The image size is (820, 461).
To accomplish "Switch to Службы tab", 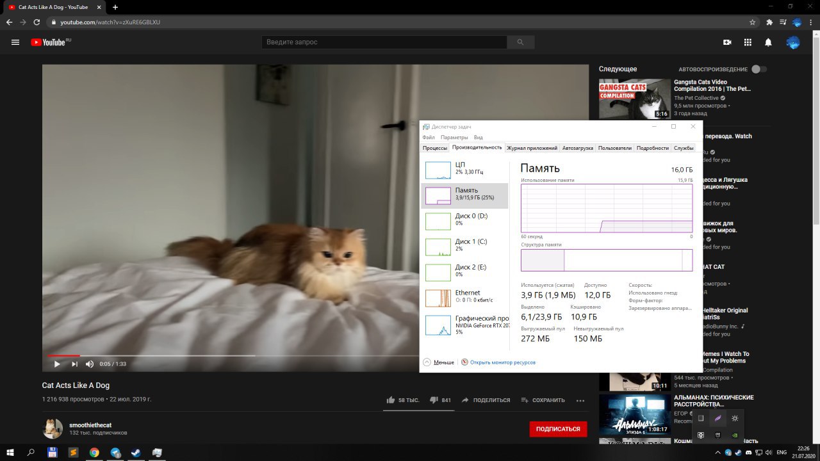I will coord(684,148).
